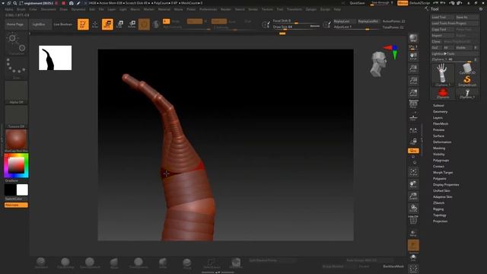Click the head camera orientation gizmo
Image resolution: width=487 pixels, height=274 pixels.
[378, 64]
